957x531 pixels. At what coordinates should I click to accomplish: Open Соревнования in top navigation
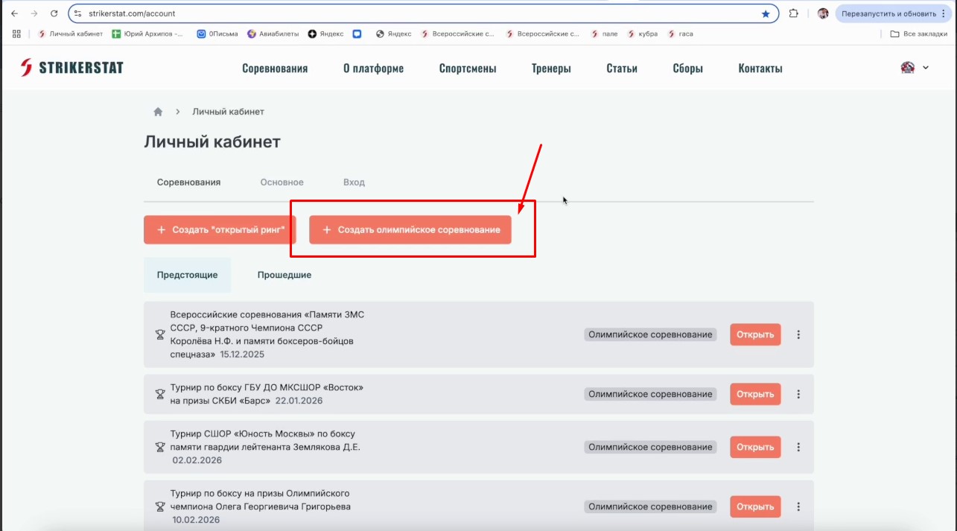[275, 69]
